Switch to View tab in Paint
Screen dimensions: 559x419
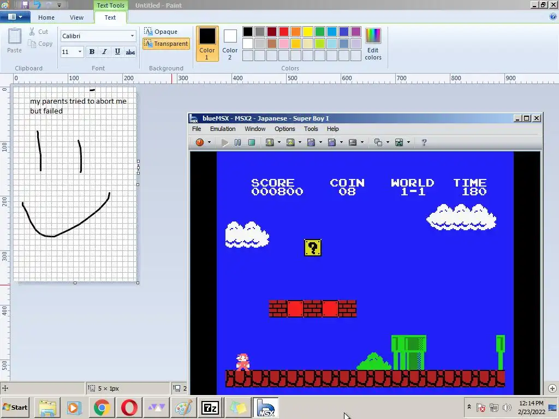click(76, 17)
